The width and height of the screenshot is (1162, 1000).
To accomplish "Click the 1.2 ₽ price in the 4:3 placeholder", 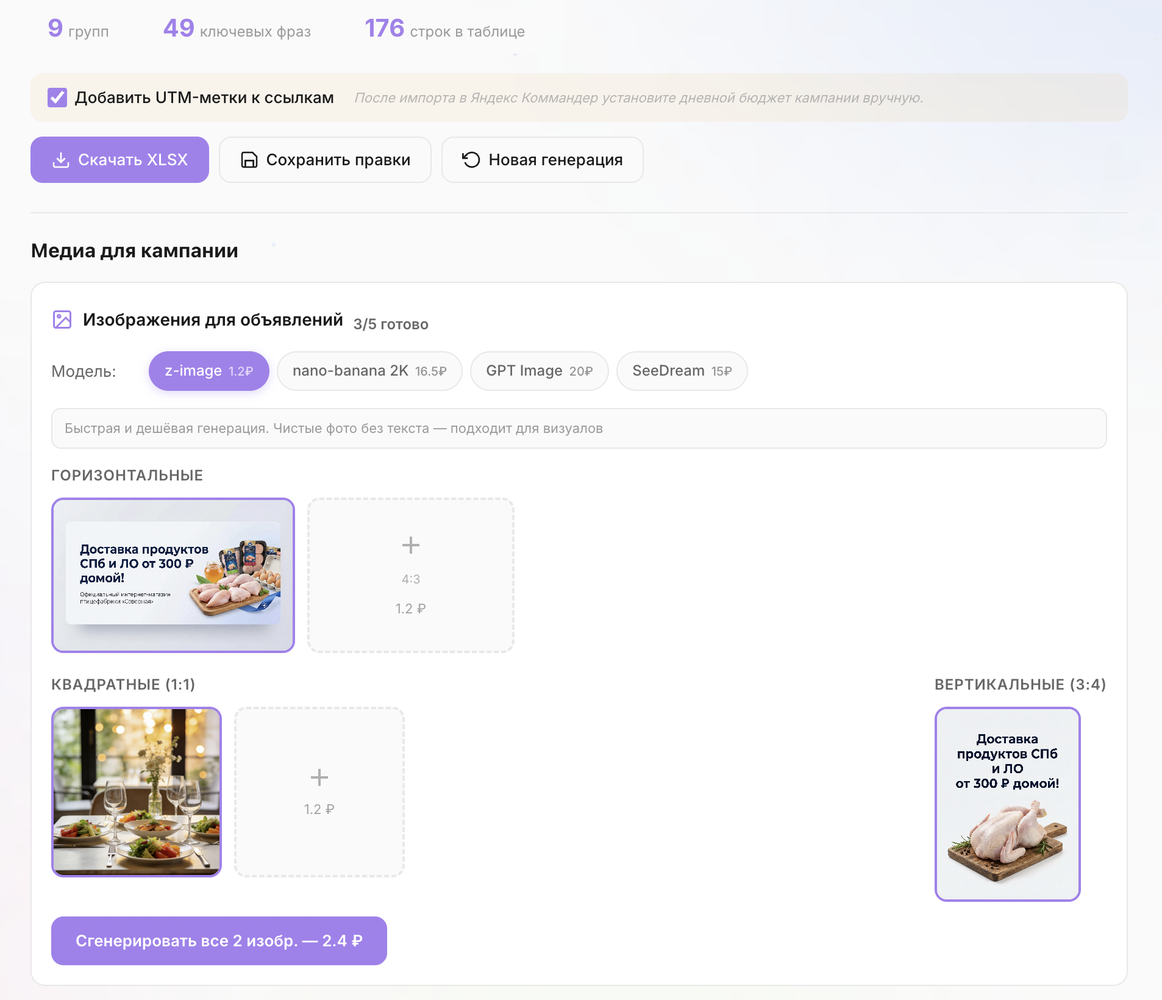I will pyautogui.click(x=411, y=609).
